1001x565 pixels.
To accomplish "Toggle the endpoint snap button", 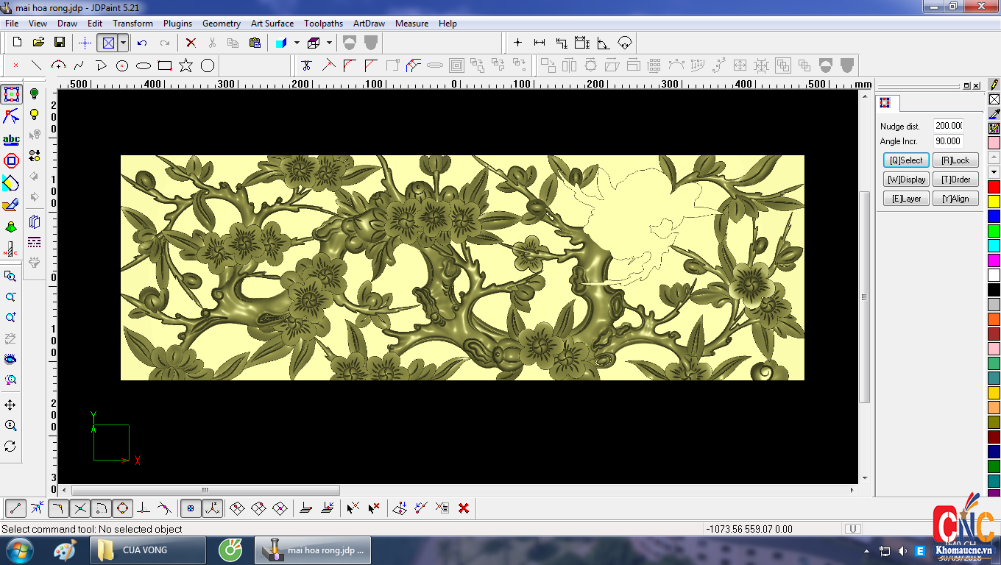I will [15, 508].
